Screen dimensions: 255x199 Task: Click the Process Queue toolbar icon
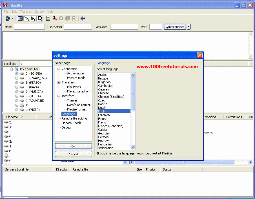[x=55, y=18]
